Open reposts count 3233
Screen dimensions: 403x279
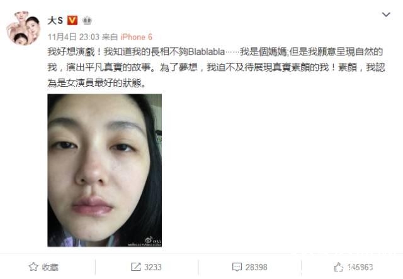[153, 267]
